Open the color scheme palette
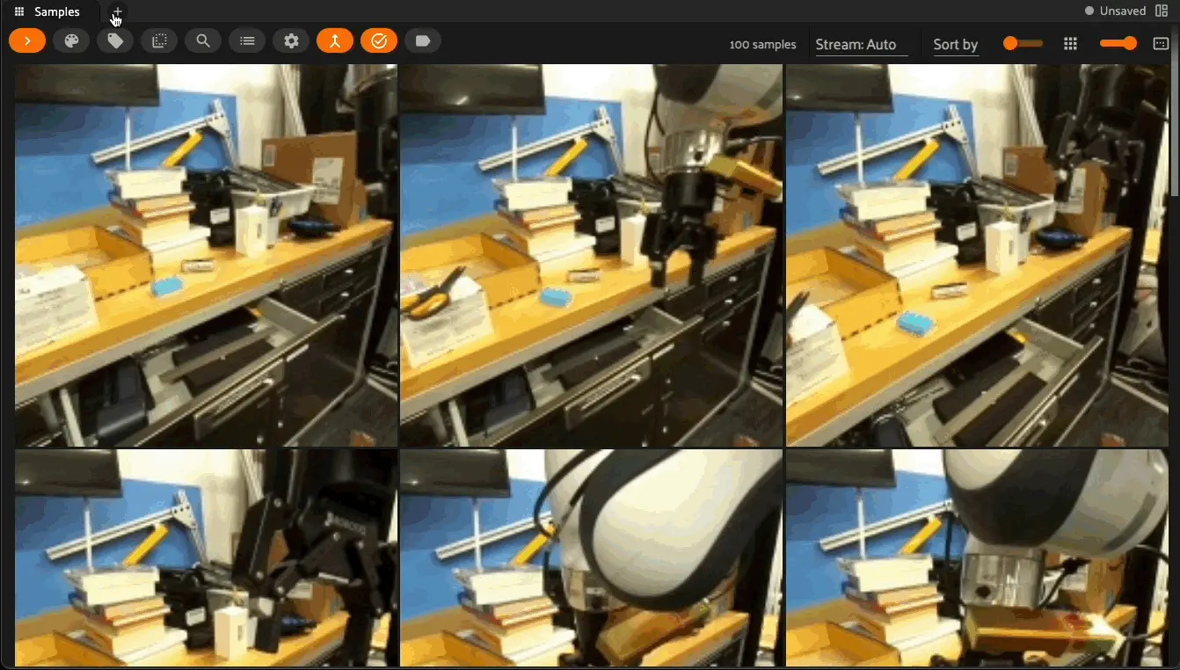Viewport: 1180px width, 670px height. coord(71,41)
